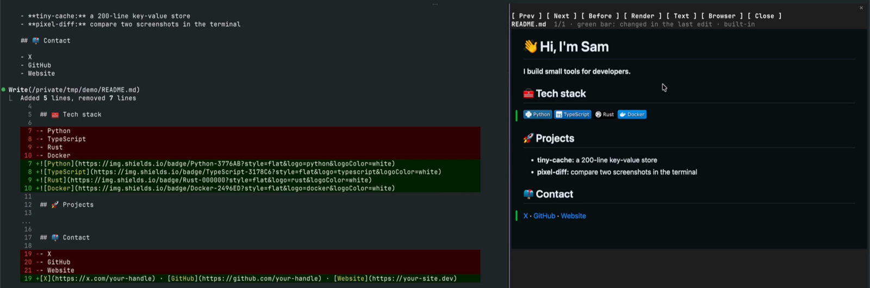Click the green change bar beside contact links

click(x=517, y=216)
